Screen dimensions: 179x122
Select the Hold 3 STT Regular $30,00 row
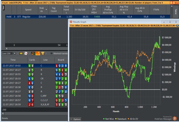87,17
